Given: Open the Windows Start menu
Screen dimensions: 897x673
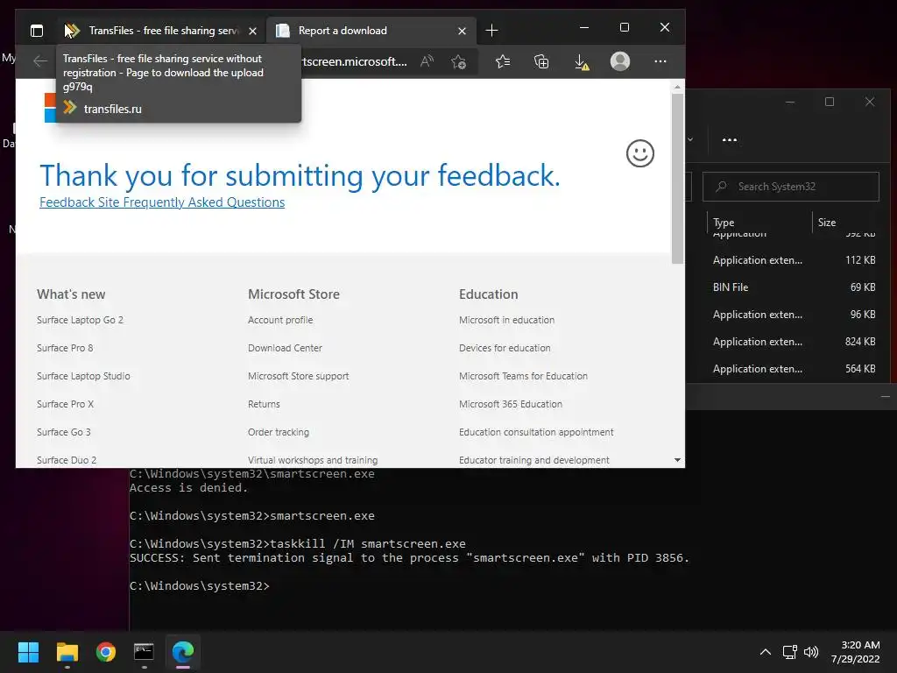Looking at the screenshot, I should tap(28, 652).
